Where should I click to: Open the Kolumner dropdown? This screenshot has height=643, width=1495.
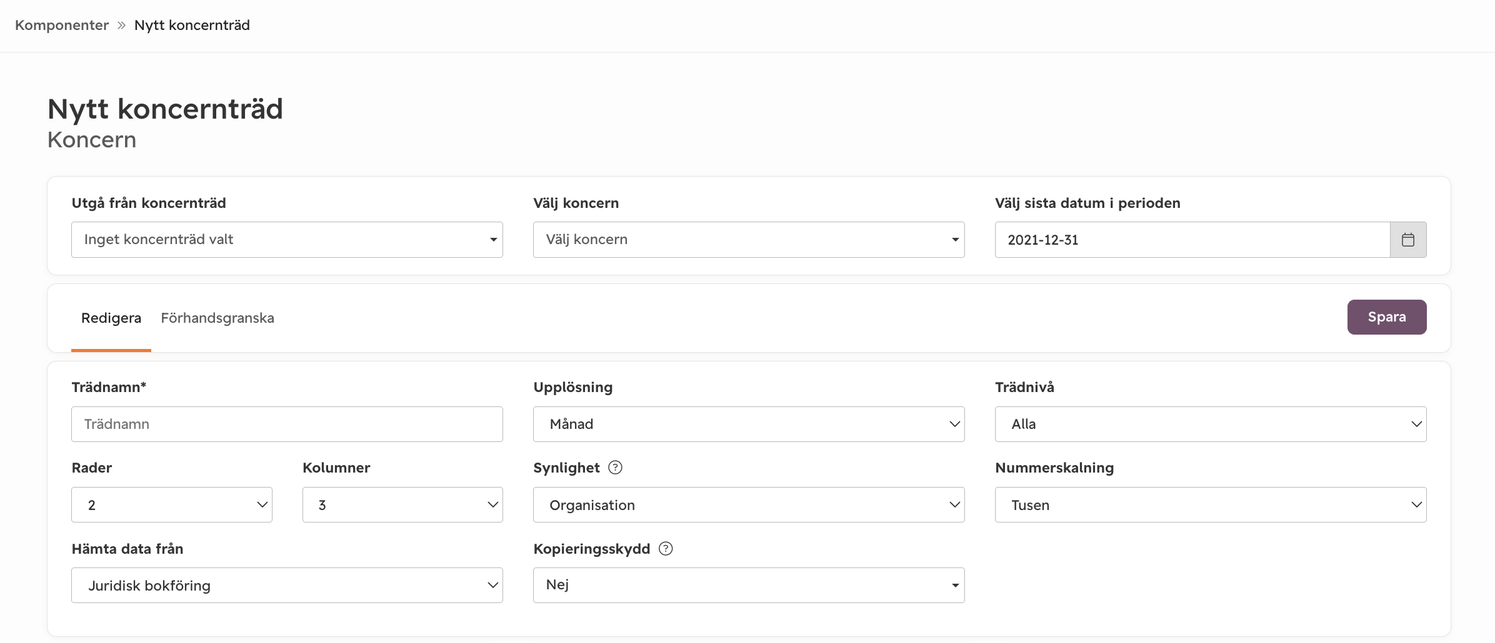402,505
